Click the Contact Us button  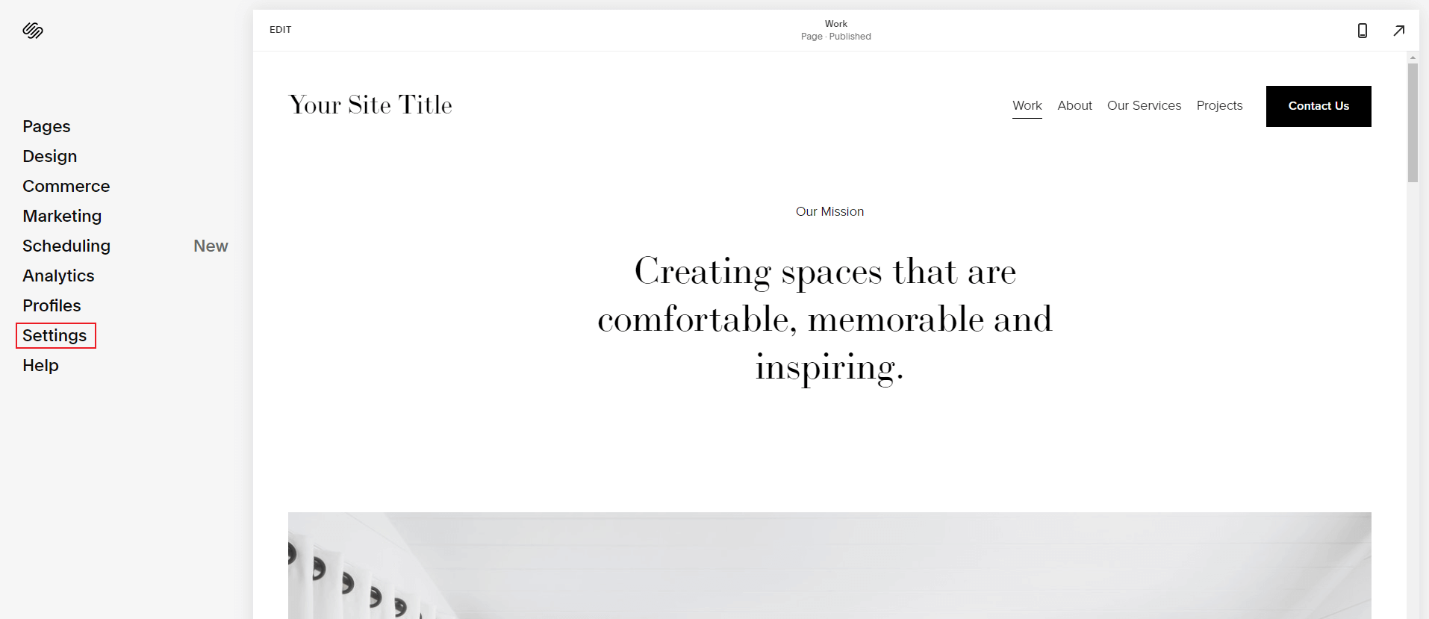pos(1319,106)
